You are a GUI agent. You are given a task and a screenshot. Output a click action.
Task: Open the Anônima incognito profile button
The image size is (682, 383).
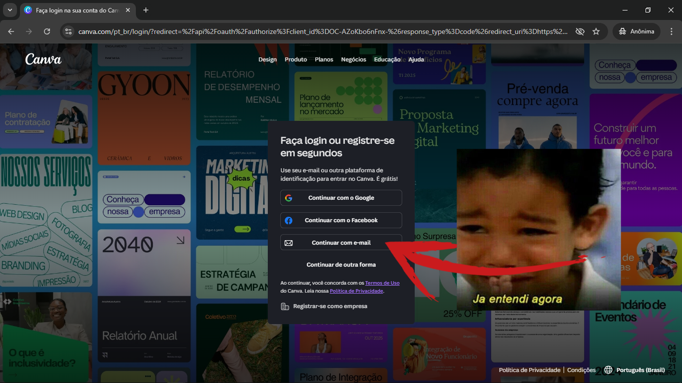[x=637, y=31]
